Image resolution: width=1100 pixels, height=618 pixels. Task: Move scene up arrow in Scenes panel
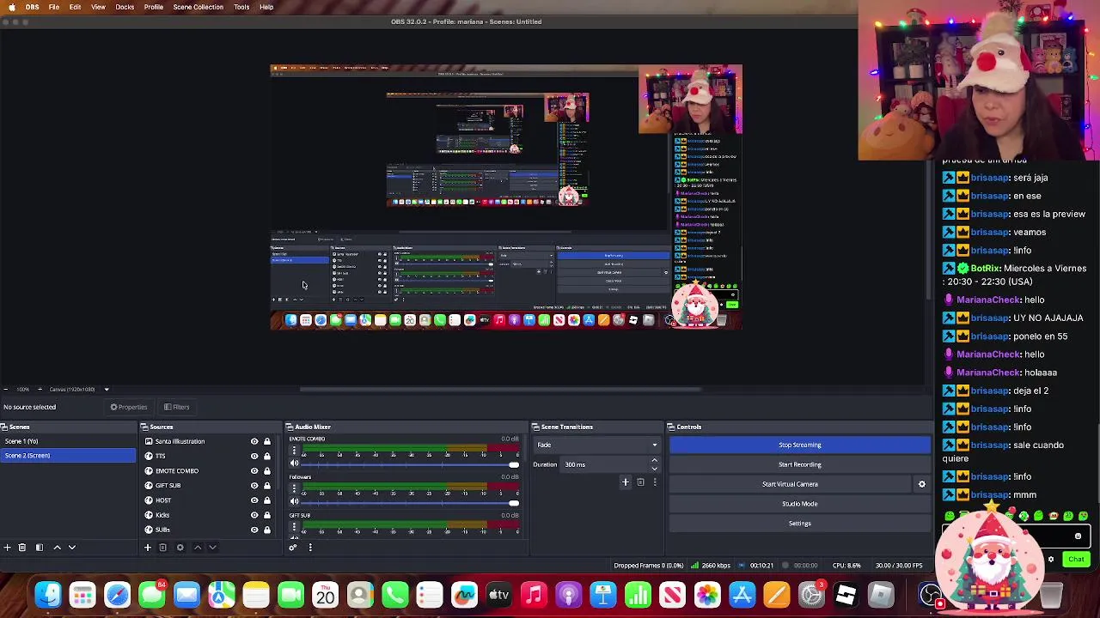click(58, 548)
